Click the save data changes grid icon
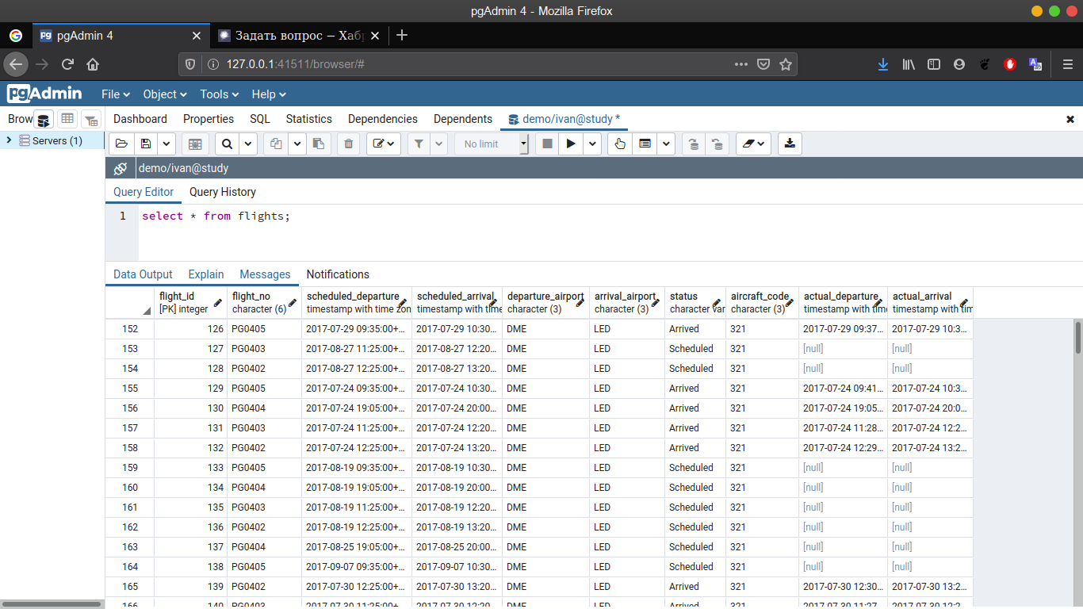 pyautogui.click(x=195, y=144)
